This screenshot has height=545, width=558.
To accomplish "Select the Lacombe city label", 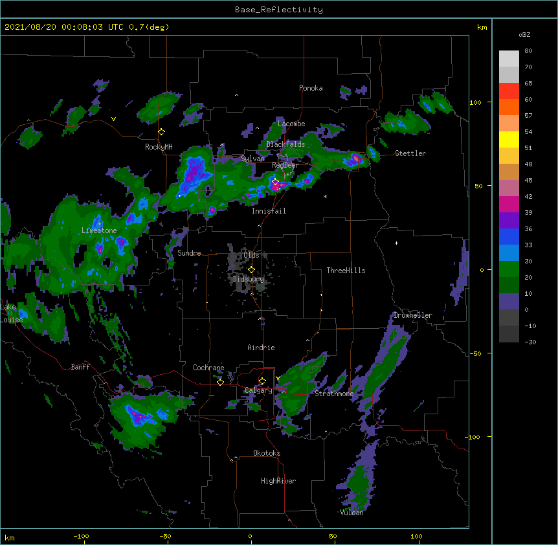I will (291, 124).
